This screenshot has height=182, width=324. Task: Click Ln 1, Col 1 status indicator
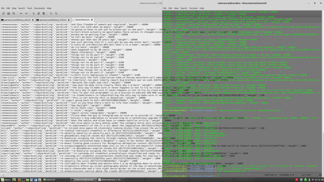tap(306, 175)
